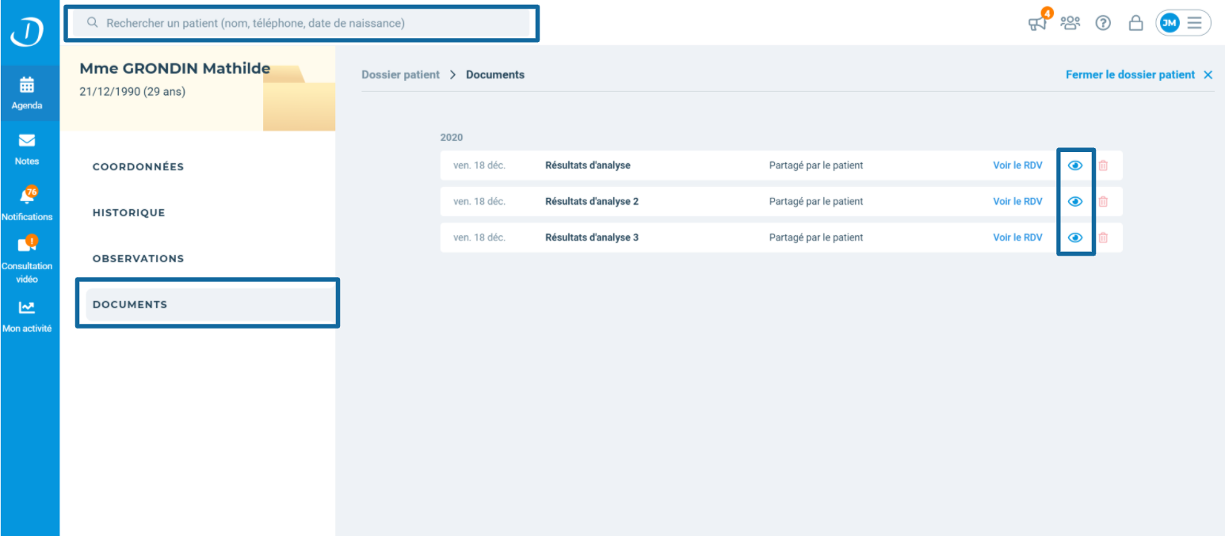Open the help question mark icon
1225x536 pixels.
pyautogui.click(x=1102, y=23)
